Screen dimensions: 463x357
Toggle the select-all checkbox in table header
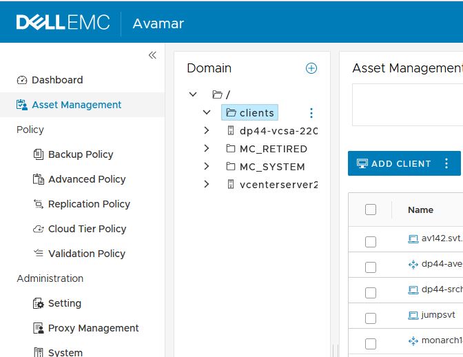371,210
